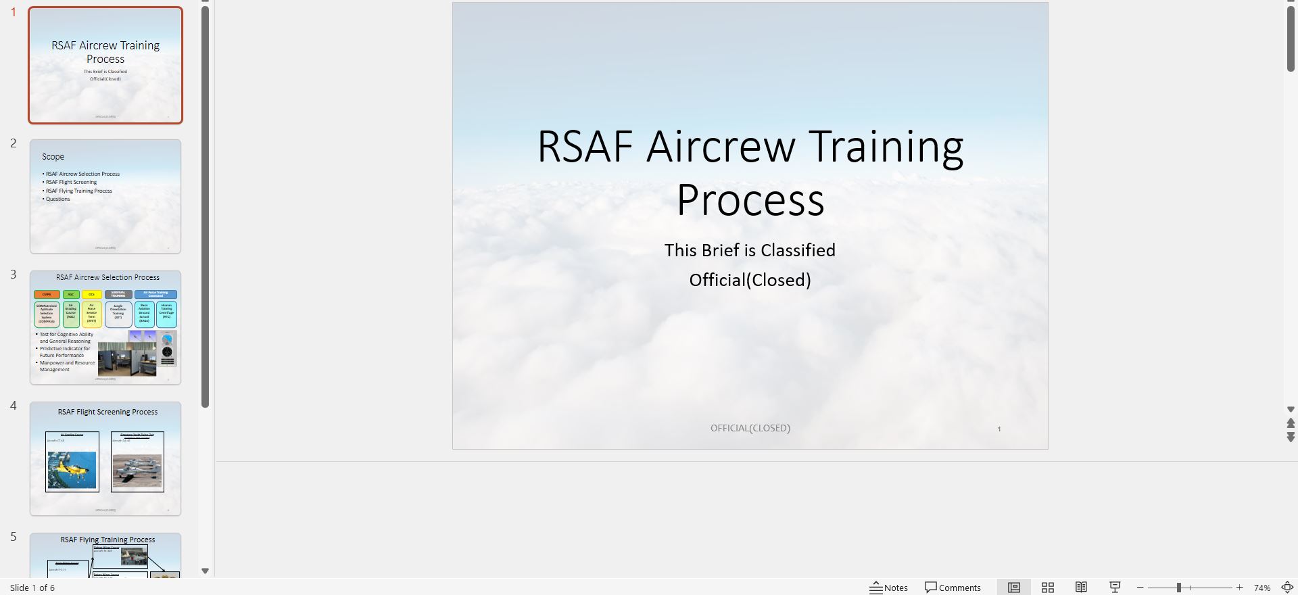Click 'Slide 1 of 6' status indicator

click(x=32, y=588)
